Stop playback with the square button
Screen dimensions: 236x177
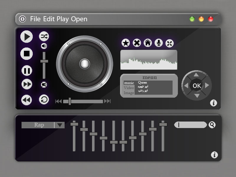[x=27, y=54]
